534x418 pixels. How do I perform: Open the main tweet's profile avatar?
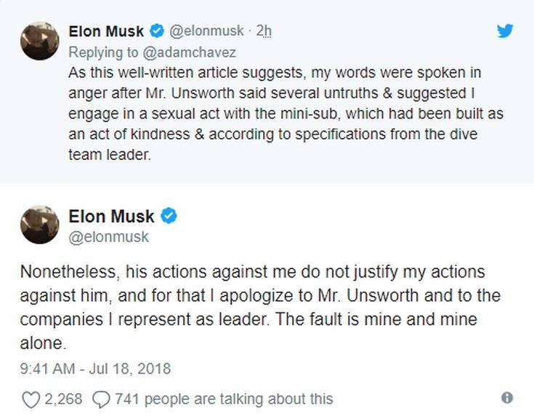pyautogui.click(x=39, y=224)
